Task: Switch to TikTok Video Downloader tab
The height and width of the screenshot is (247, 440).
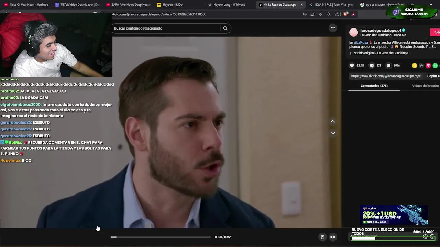Action: (77, 5)
